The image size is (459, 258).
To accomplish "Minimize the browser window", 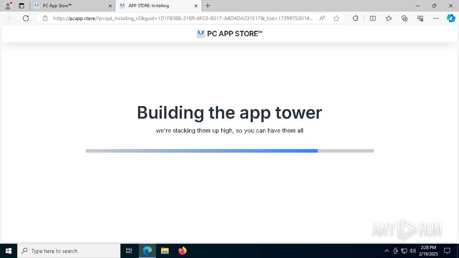I will pyautogui.click(x=418, y=6).
